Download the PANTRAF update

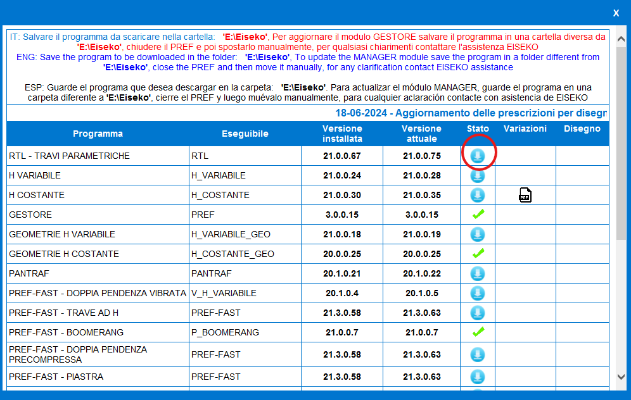(x=478, y=273)
